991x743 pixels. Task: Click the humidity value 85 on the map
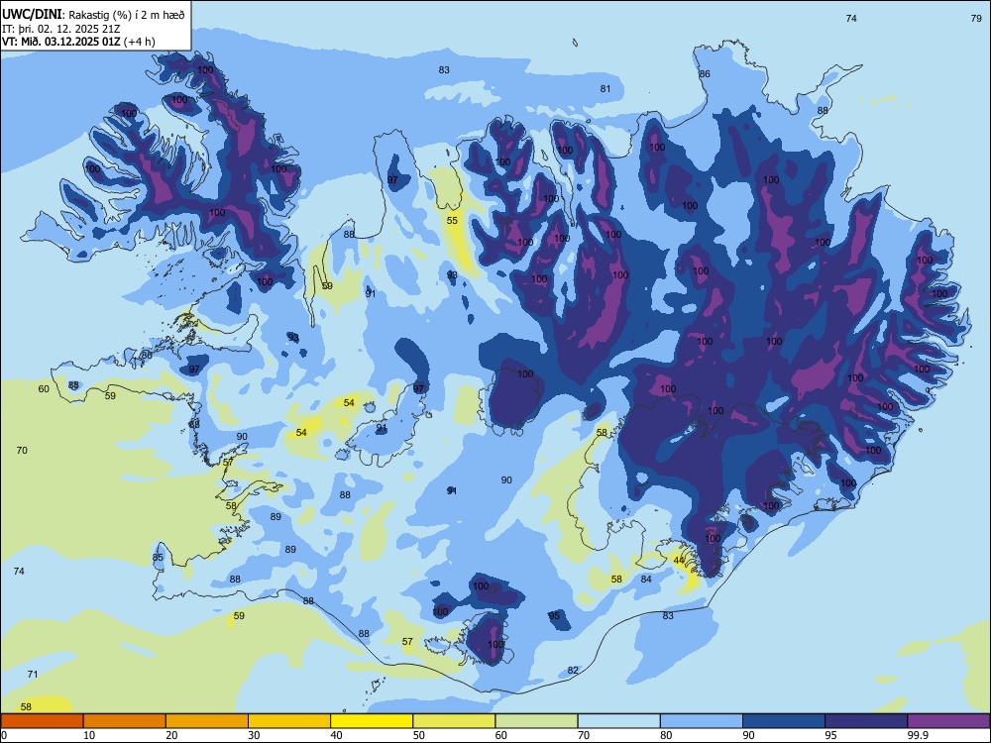pyautogui.click(x=158, y=557)
